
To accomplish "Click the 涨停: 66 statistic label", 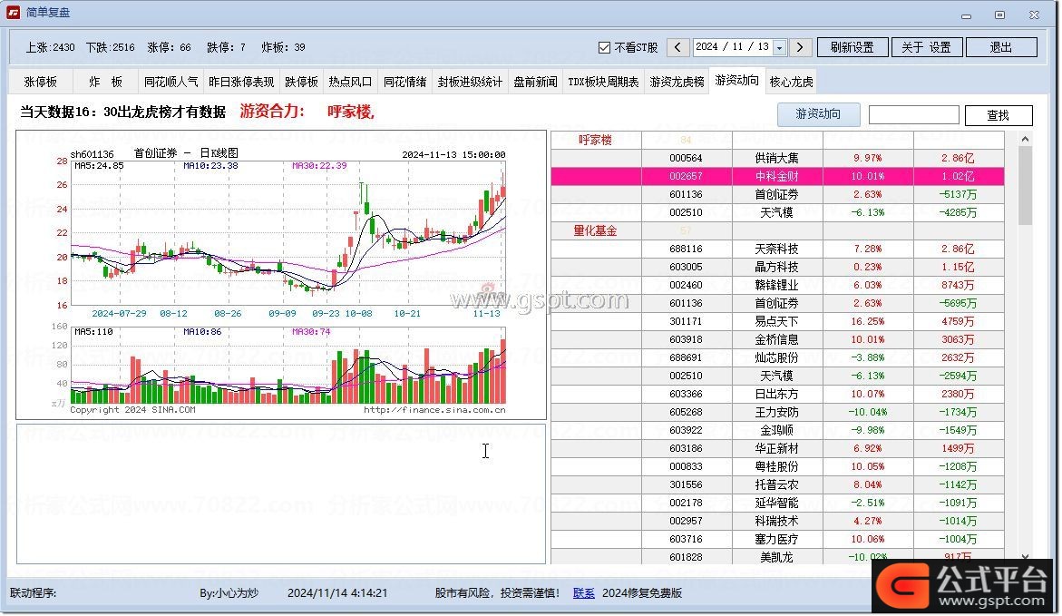I will [170, 47].
